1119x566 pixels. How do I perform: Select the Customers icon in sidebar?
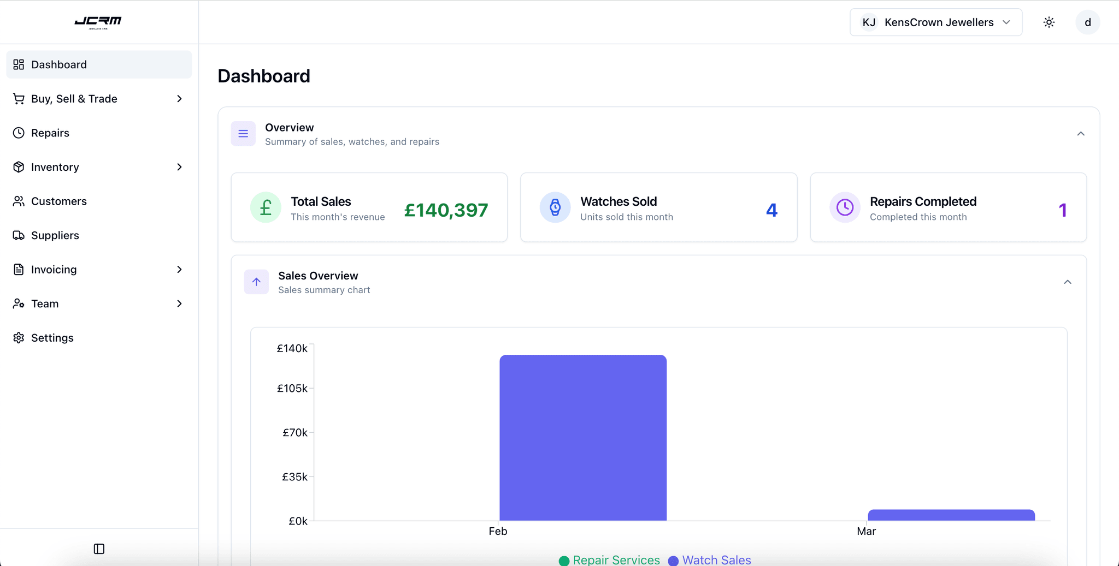click(19, 201)
